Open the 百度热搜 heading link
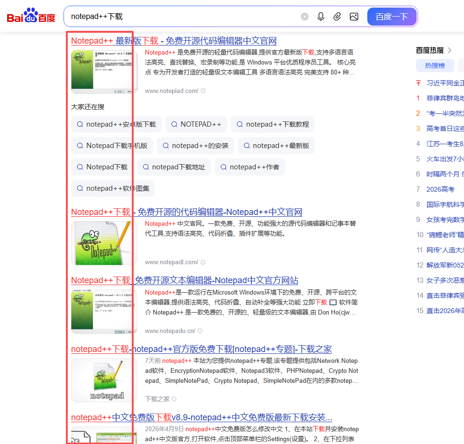 tap(430, 50)
